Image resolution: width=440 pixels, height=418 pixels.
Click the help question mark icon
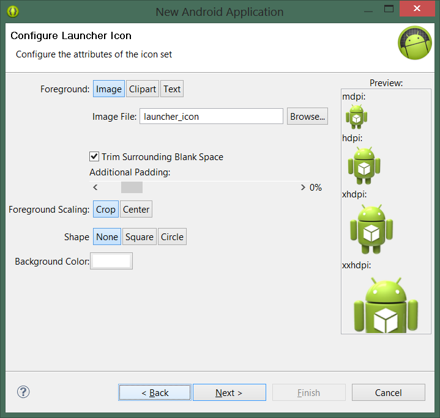pyautogui.click(x=23, y=392)
